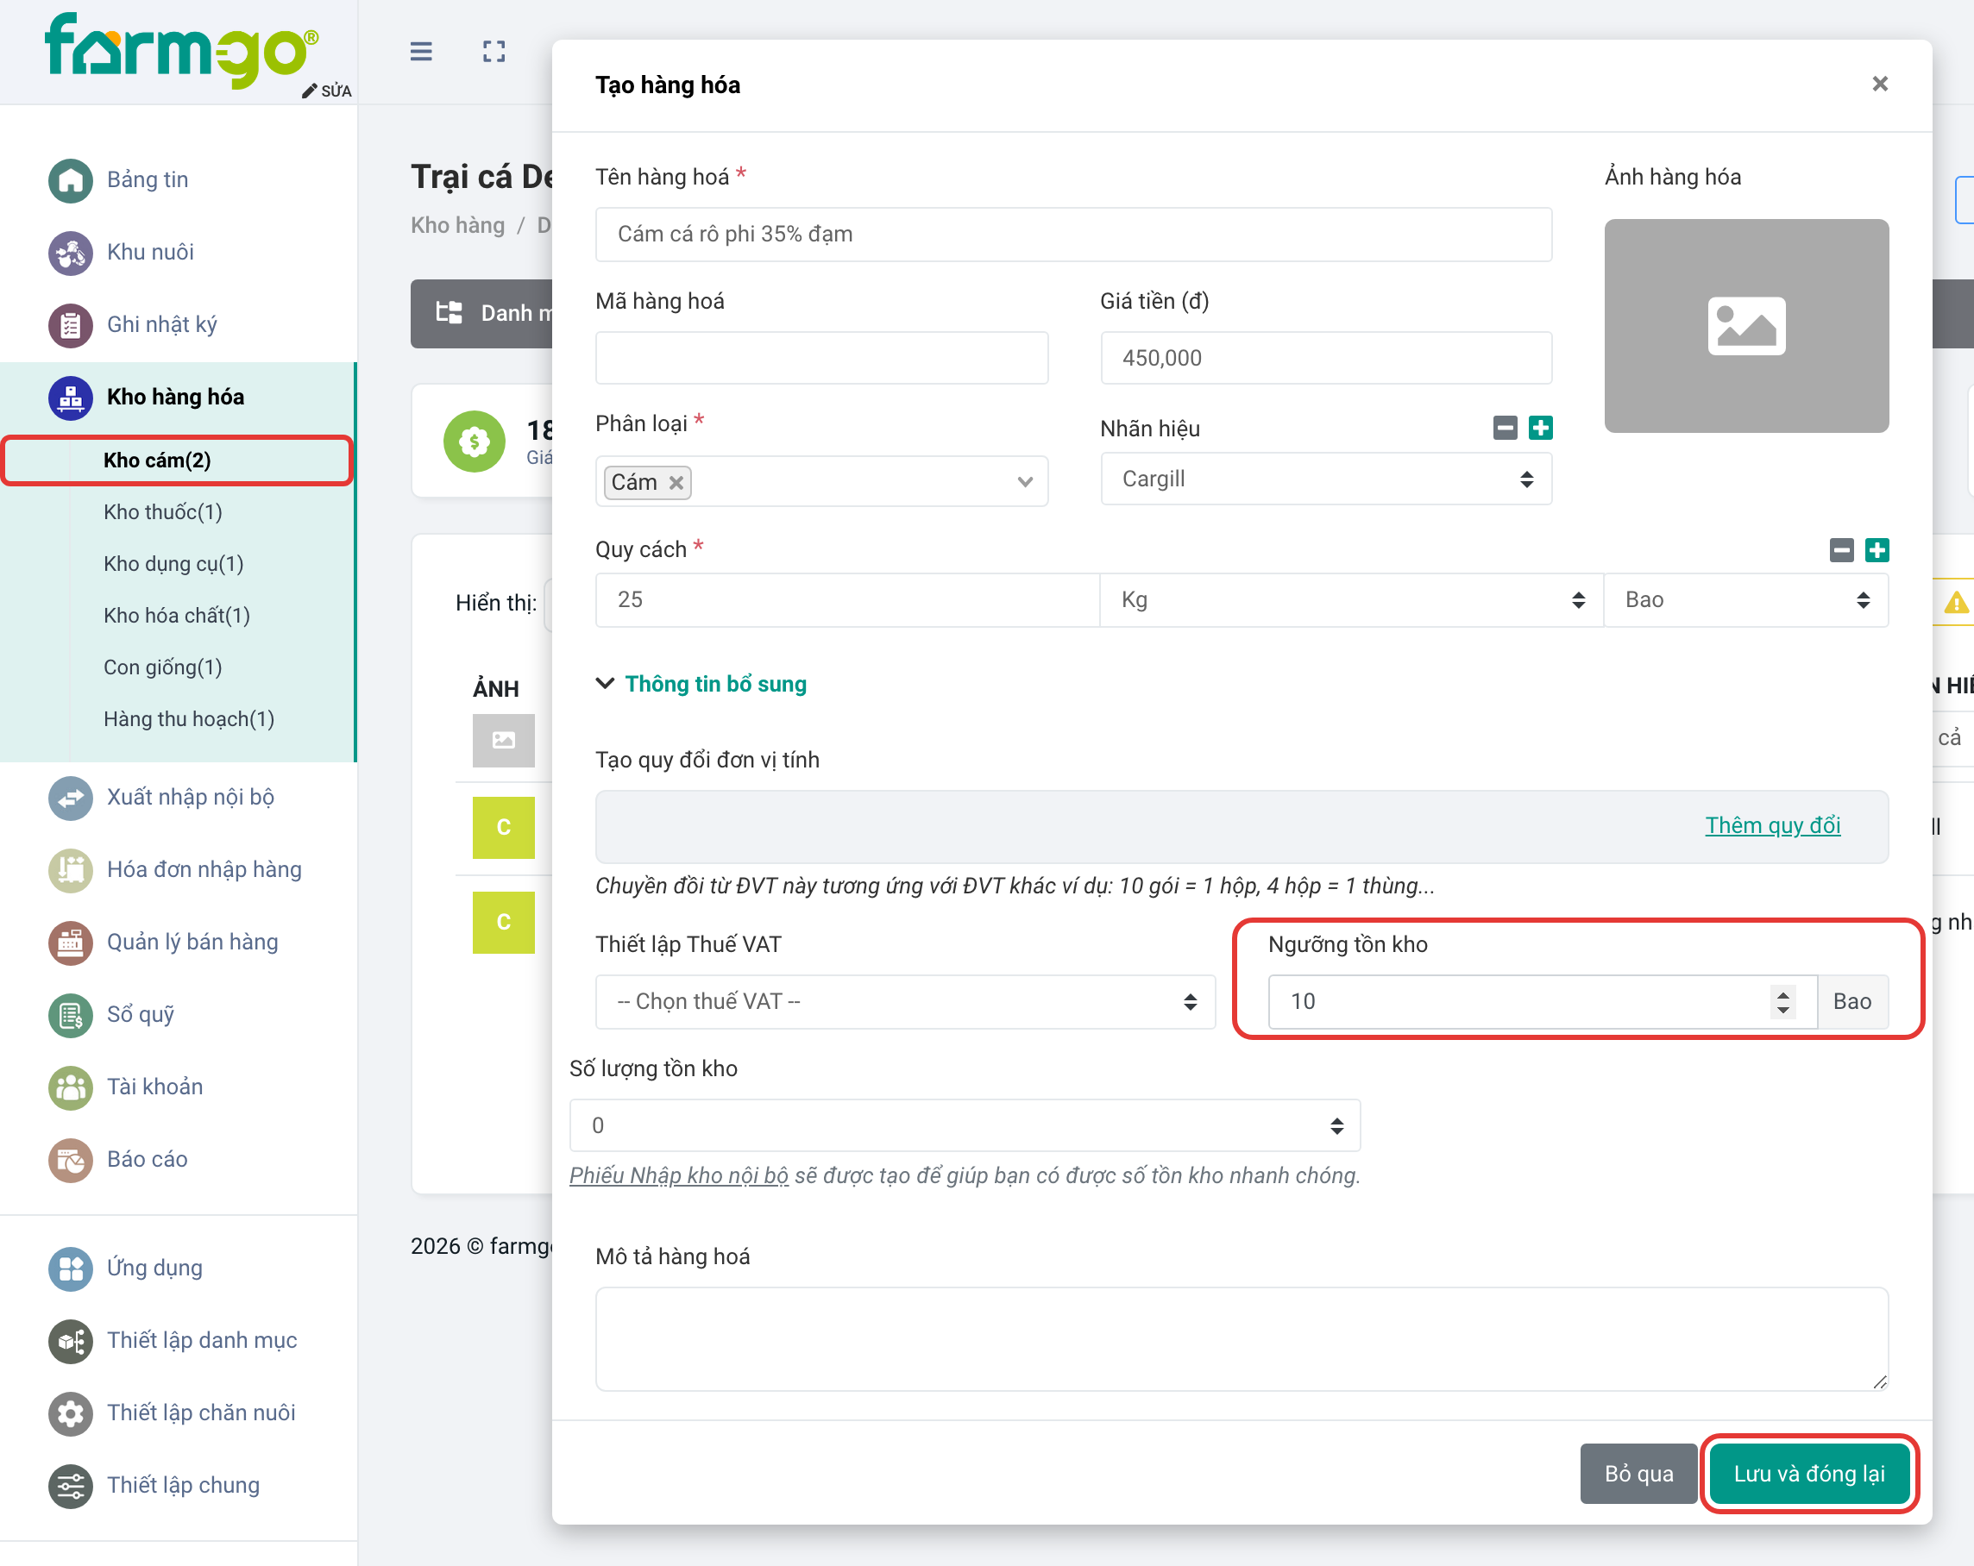
Task: Add a new Nhãn hiệu with plus icon
Action: point(1540,428)
